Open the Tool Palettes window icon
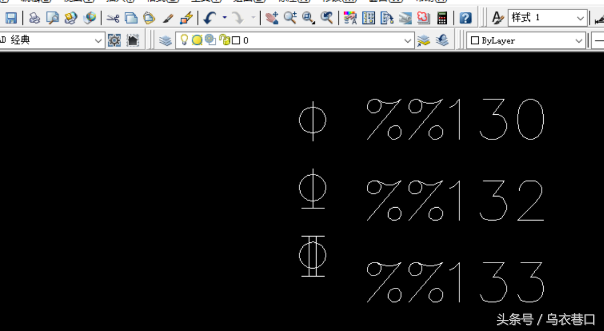 (386, 18)
